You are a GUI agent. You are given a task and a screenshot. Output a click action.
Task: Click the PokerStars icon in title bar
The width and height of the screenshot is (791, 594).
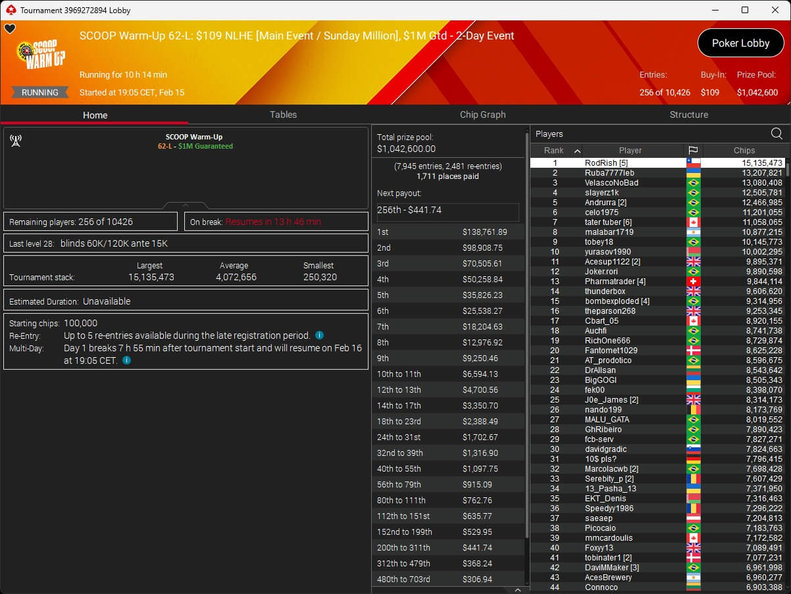pyautogui.click(x=10, y=10)
